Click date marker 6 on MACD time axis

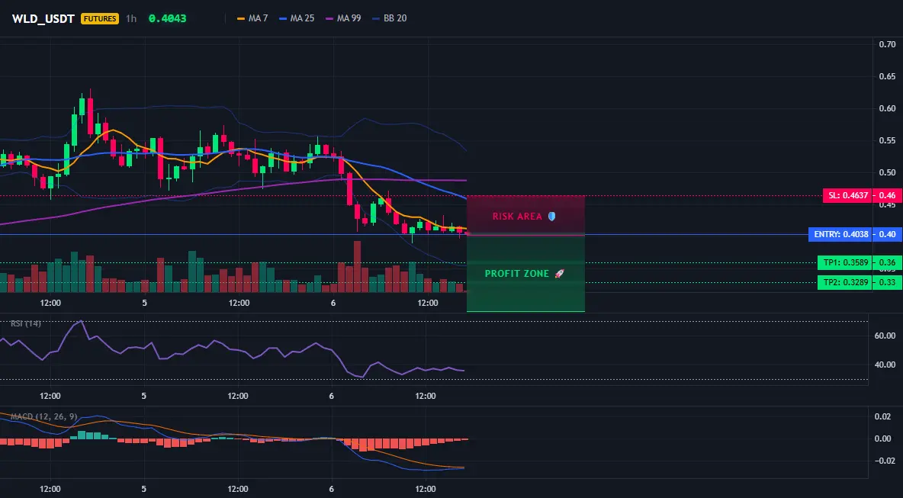pyautogui.click(x=333, y=489)
